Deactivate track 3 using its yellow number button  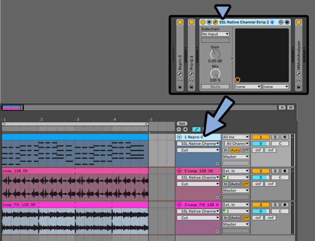pyautogui.click(x=260, y=204)
